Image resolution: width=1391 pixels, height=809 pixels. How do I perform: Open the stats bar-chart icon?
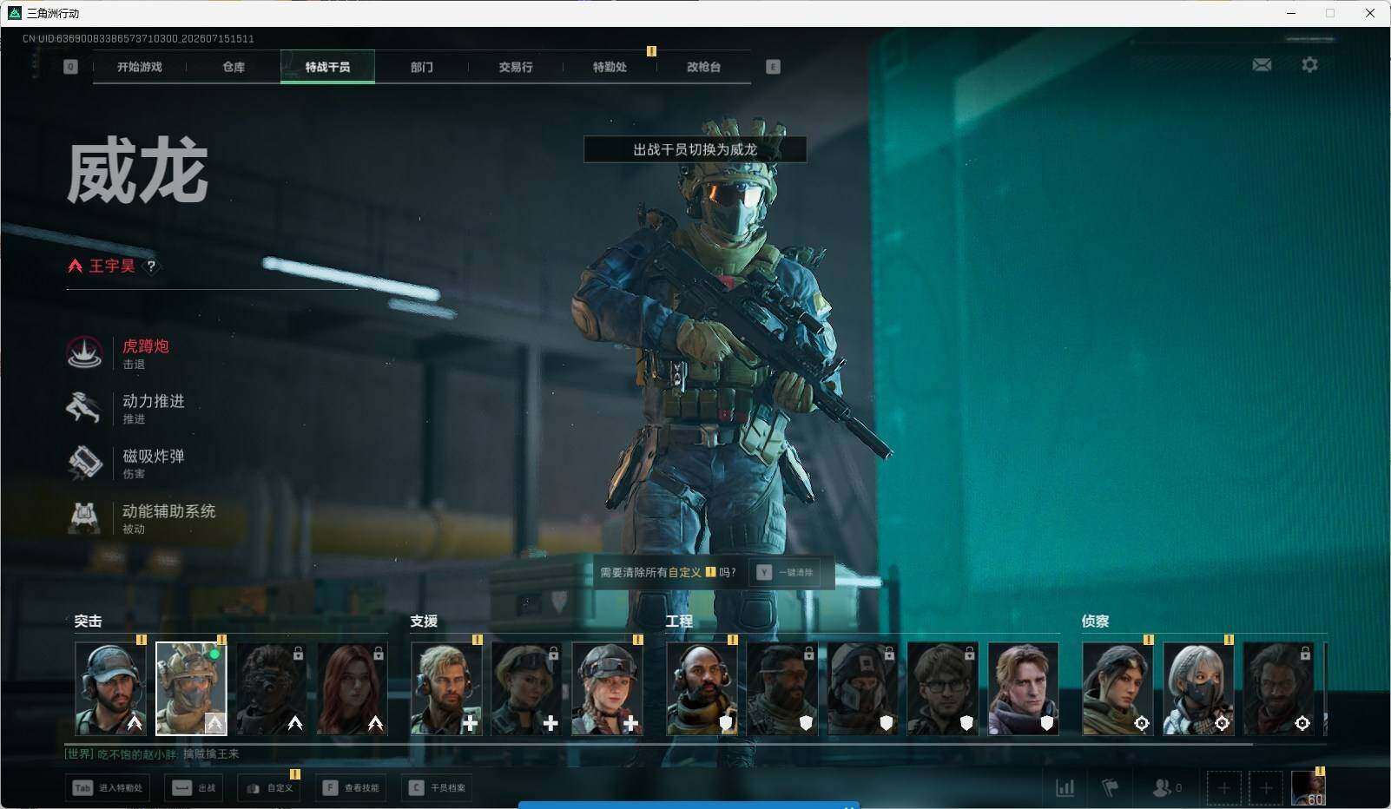pos(1065,787)
